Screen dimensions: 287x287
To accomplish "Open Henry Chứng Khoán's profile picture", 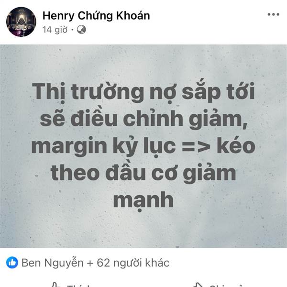I will (x=21, y=22).
